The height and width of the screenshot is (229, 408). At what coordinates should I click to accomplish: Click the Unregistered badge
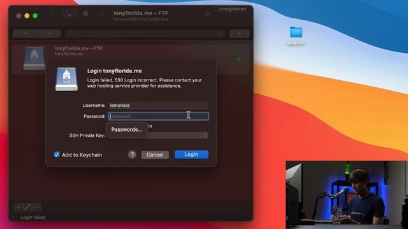(x=232, y=9)
